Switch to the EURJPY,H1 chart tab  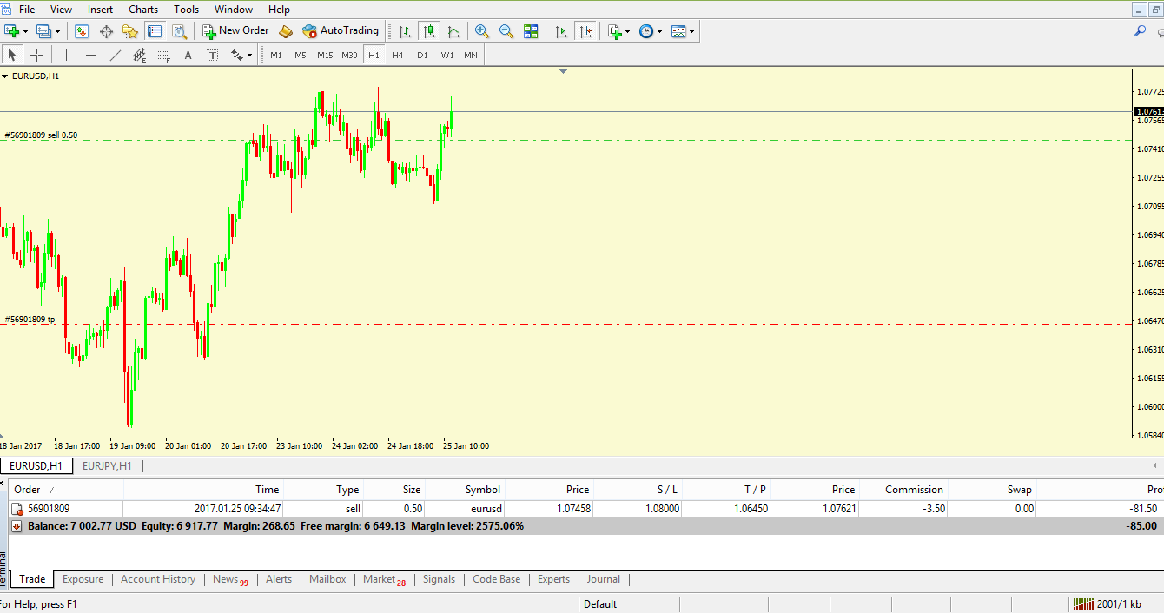[x=106, y=465]
